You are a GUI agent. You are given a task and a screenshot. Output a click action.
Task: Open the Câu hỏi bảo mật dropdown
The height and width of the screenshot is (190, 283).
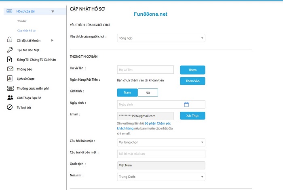click(x=161, y=142)
